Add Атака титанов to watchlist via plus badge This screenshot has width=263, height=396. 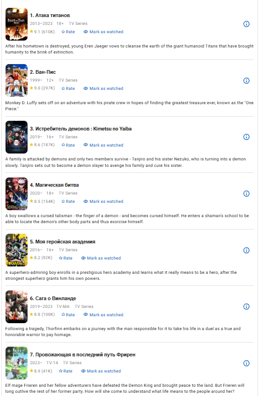pos(9,12)
